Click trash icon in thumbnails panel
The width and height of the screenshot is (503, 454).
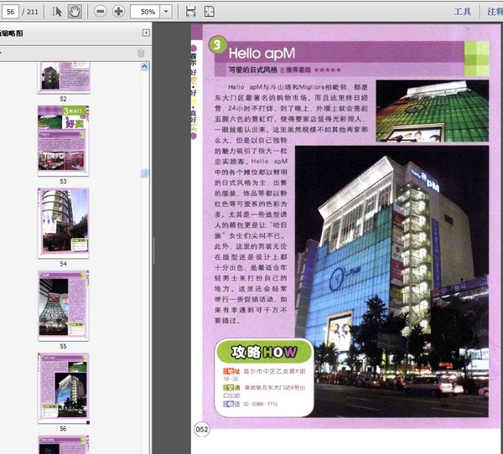[x=141, y=53]
